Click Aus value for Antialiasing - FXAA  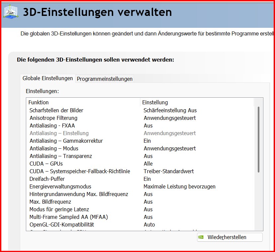point(148,126)
